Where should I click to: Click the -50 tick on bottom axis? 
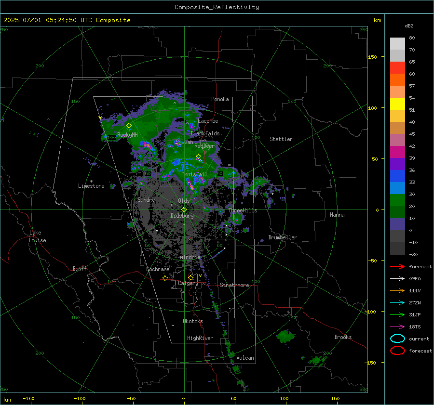click(131, 399)
